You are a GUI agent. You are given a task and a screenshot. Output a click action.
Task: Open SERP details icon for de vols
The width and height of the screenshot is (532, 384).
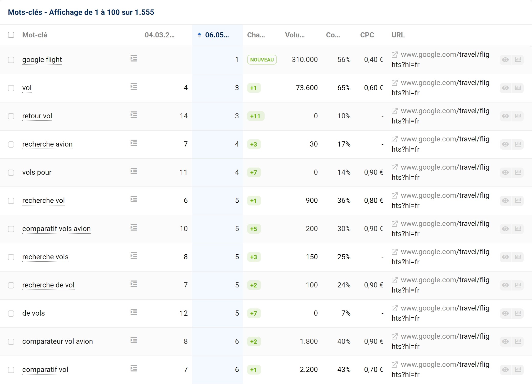point(134,312)
